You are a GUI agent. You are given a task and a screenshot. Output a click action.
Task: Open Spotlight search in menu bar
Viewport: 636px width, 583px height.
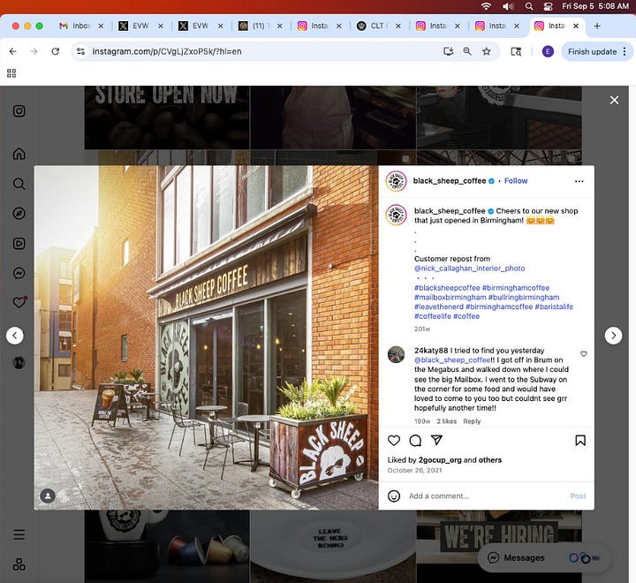[529, 6]
